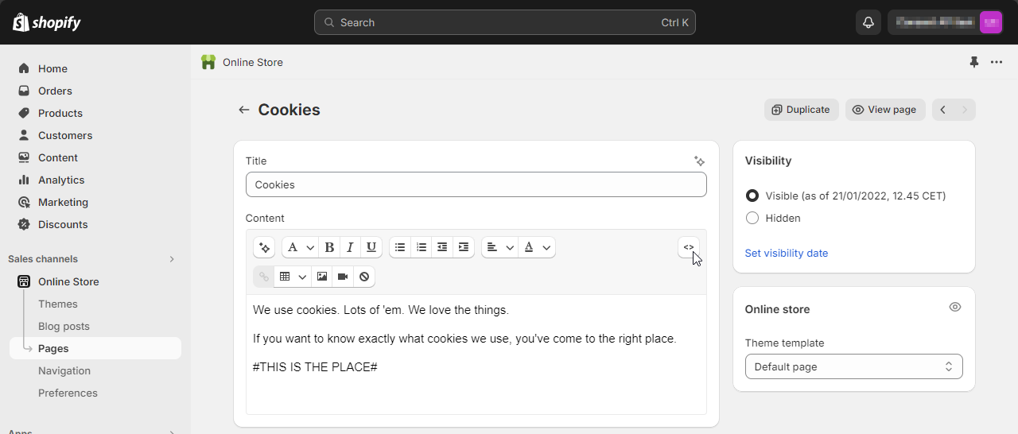The image size is (1018, 434).
Task: Open the Theme template dropdown
Action: coord(854,366)
